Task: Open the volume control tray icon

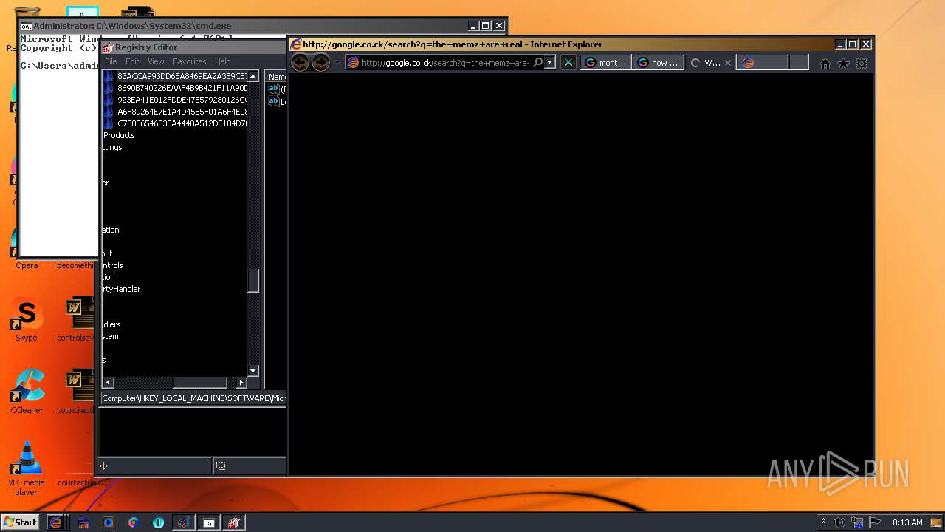Action: point(839,522)
